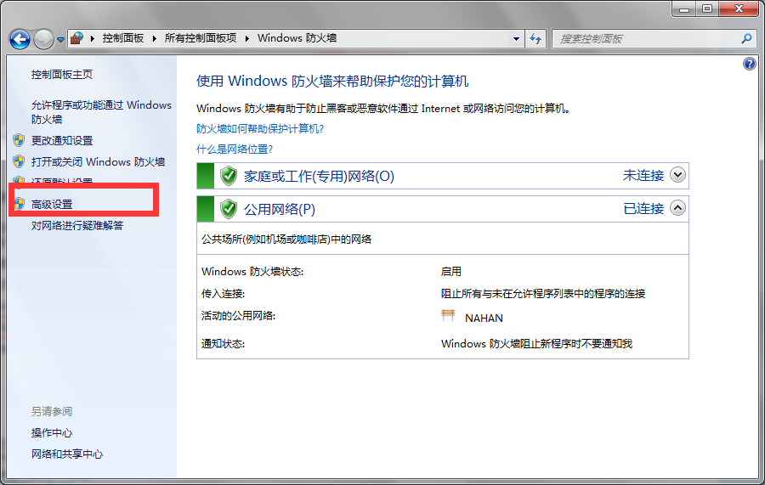765x485 pixels.
Task: Select 所有控制面板项 breadcrumb
Action: pyautogui.click(x=201, y=38)
